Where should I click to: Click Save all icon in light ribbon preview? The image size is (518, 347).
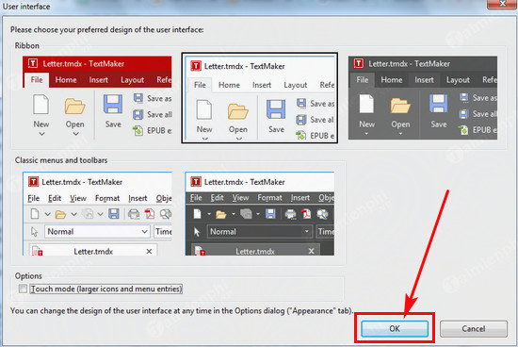[301, 120]
